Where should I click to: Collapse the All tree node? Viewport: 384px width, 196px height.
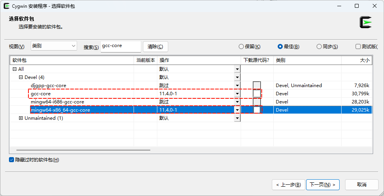14,69
